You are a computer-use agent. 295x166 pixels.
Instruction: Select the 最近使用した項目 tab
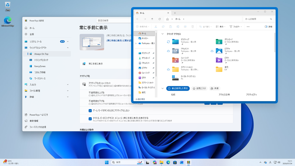178,89
